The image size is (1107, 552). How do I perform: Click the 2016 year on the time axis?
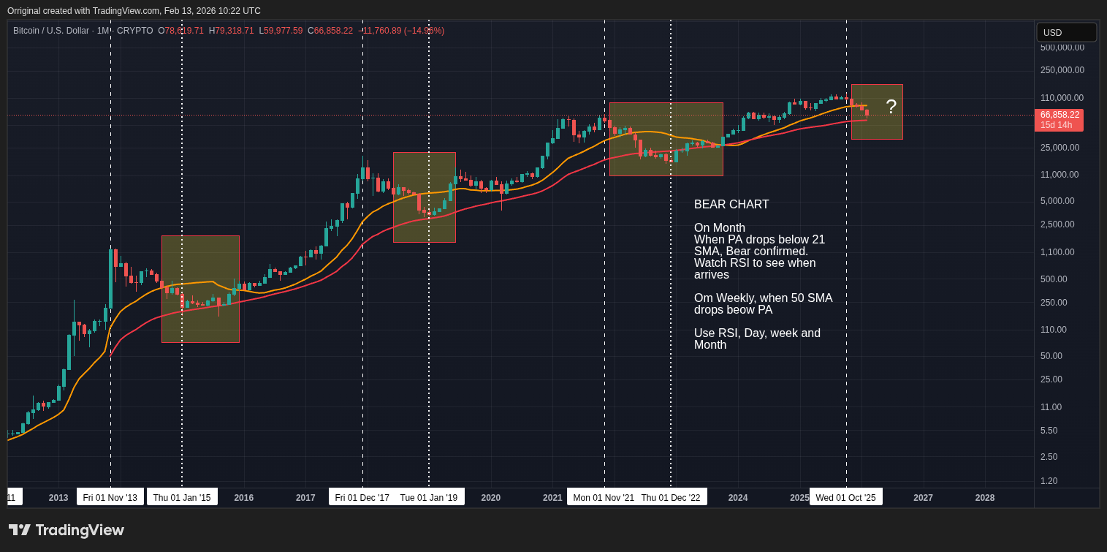(244, 498)
